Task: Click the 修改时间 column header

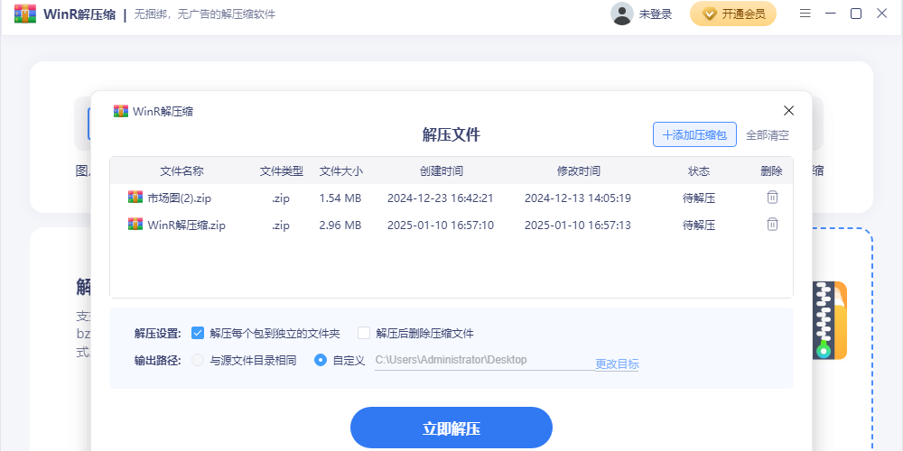Action: click(x=578, y=170)
